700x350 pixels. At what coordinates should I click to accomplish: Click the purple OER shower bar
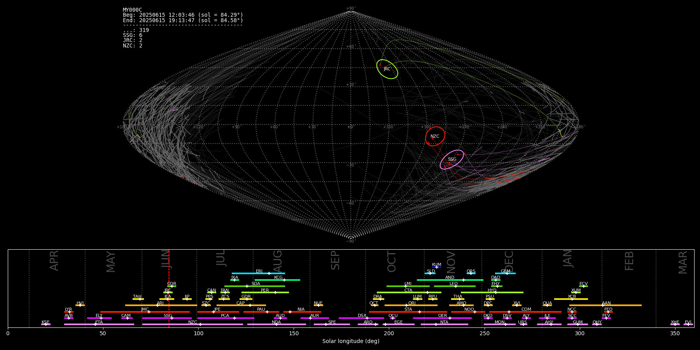442,318
